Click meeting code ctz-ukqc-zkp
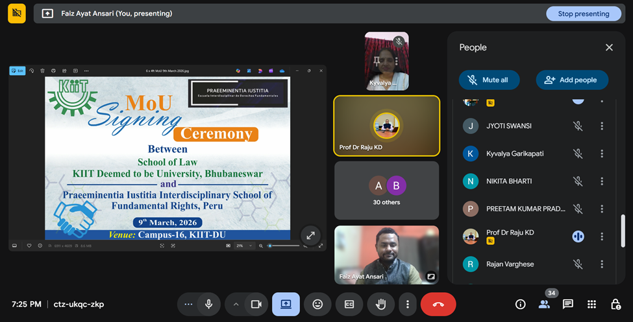Image resolution: width=633 pixels, height=322 pixels. point(79,305)
